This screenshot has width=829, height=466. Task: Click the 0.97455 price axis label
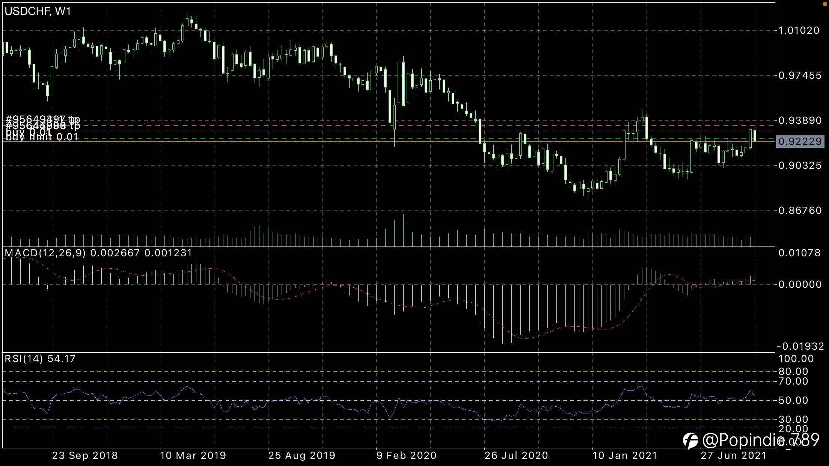pos(800,75)
